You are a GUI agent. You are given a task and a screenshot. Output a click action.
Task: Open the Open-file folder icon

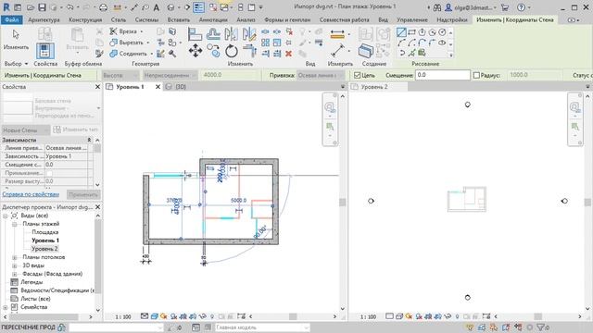[x=31, y=7]
